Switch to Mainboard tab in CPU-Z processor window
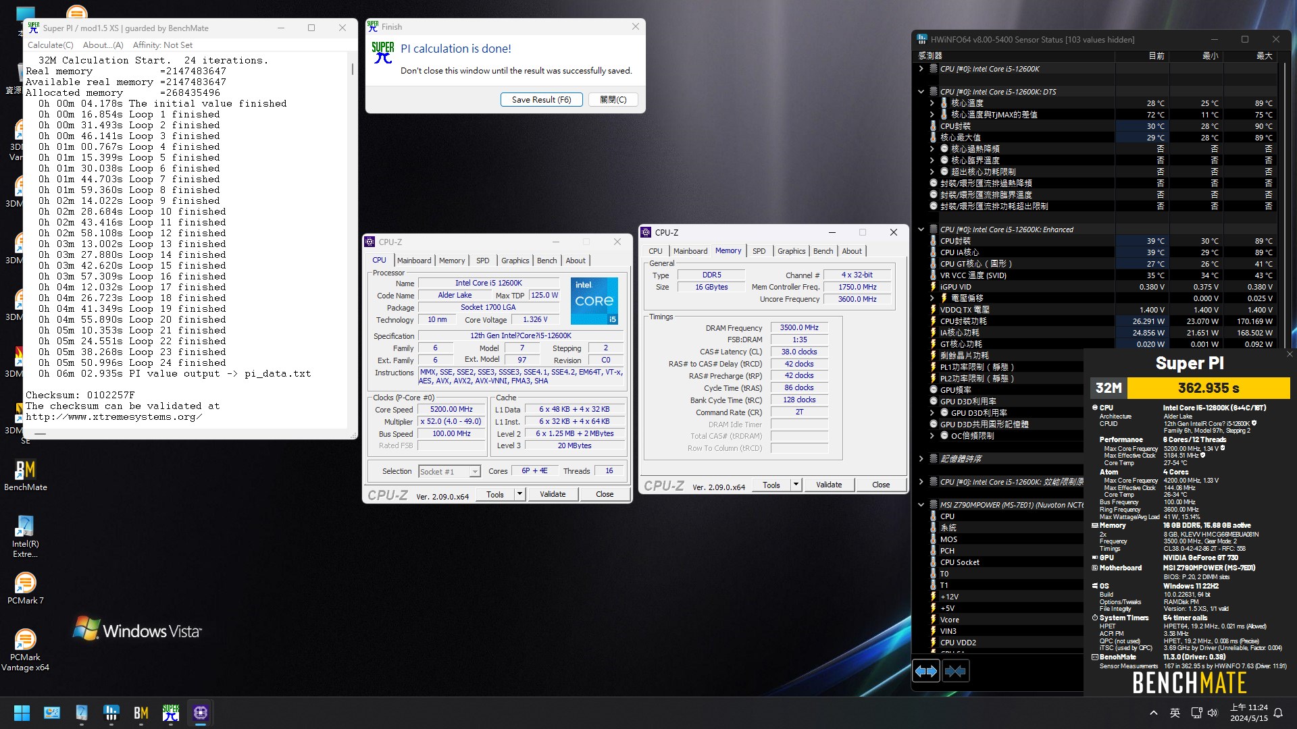The width and height of the screenshot is (1297, 729). pyautogui.click(x=414, y=261)
